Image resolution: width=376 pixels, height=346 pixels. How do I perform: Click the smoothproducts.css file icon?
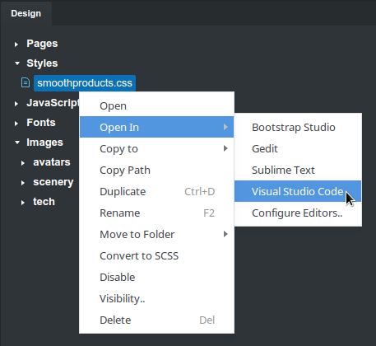pos(26,82)
